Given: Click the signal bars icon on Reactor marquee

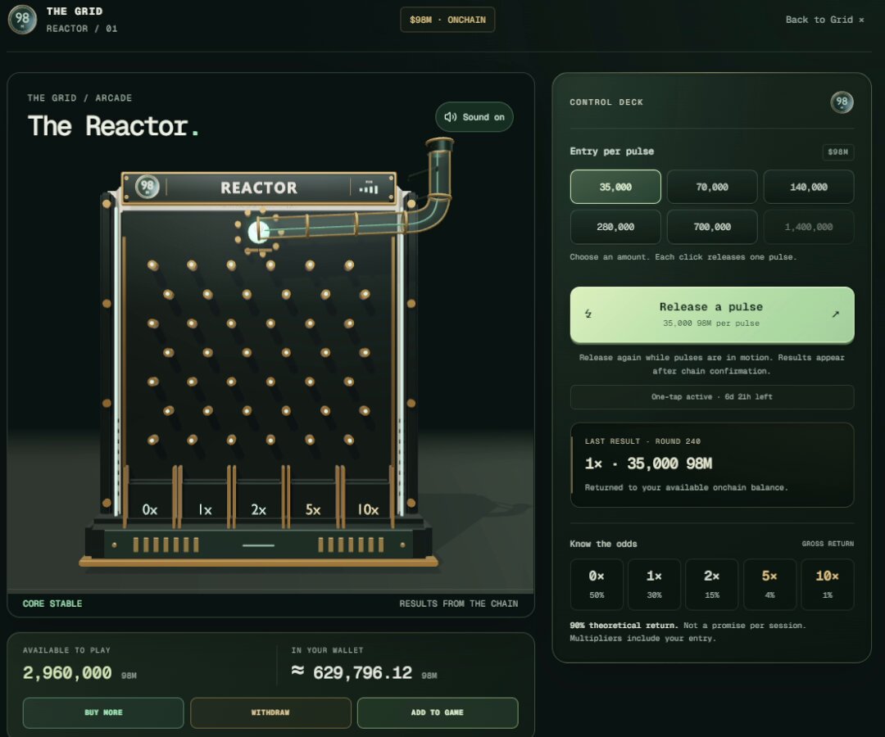Looking at the screenshot, I should pyautogui.click(x=369, y=188).
